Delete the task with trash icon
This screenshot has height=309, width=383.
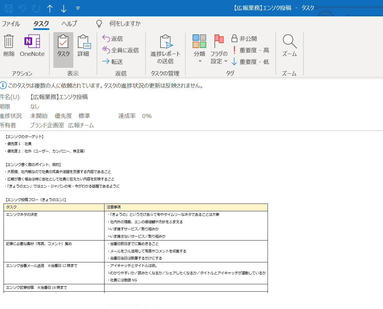click(x=9, y=46)
